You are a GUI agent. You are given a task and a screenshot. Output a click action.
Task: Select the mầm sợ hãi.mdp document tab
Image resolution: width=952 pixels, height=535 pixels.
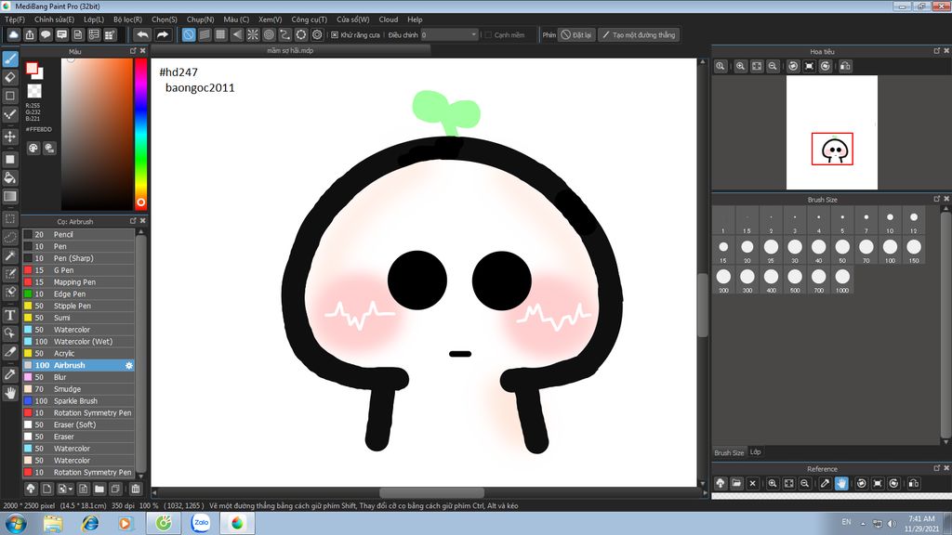coord(290,50)
